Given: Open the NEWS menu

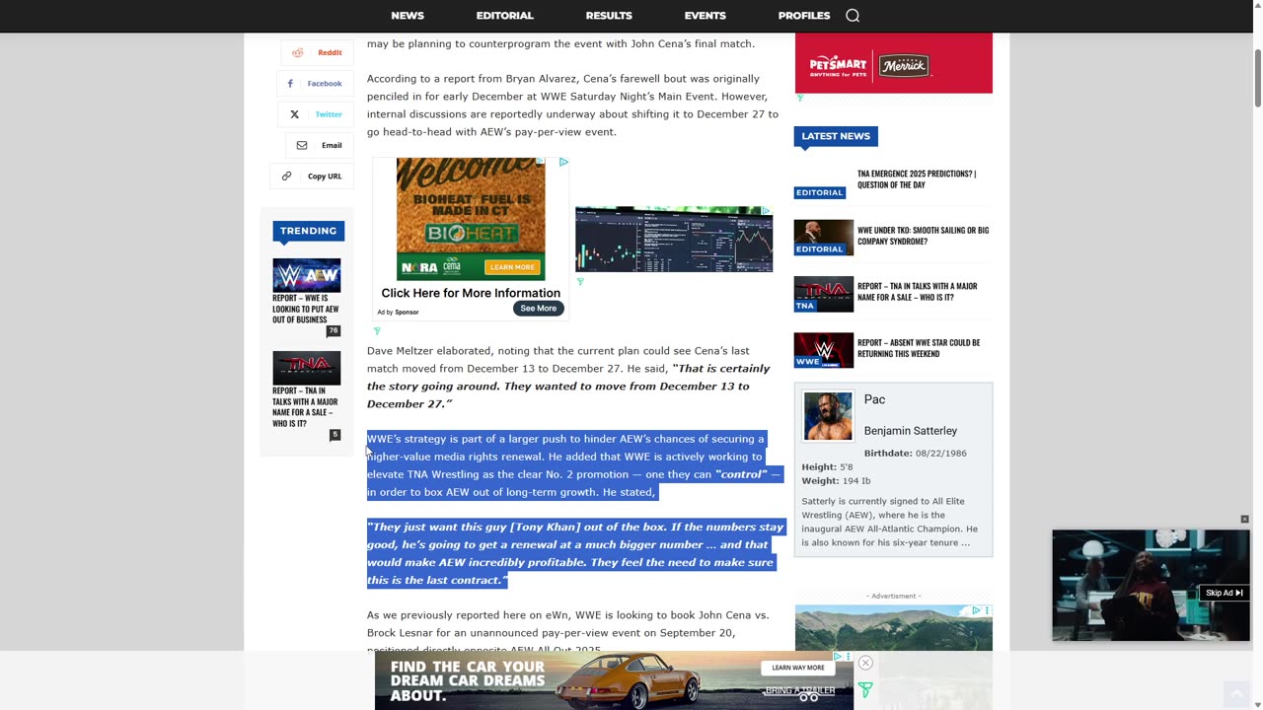Looking at the screenshot, I should (408, 16).
